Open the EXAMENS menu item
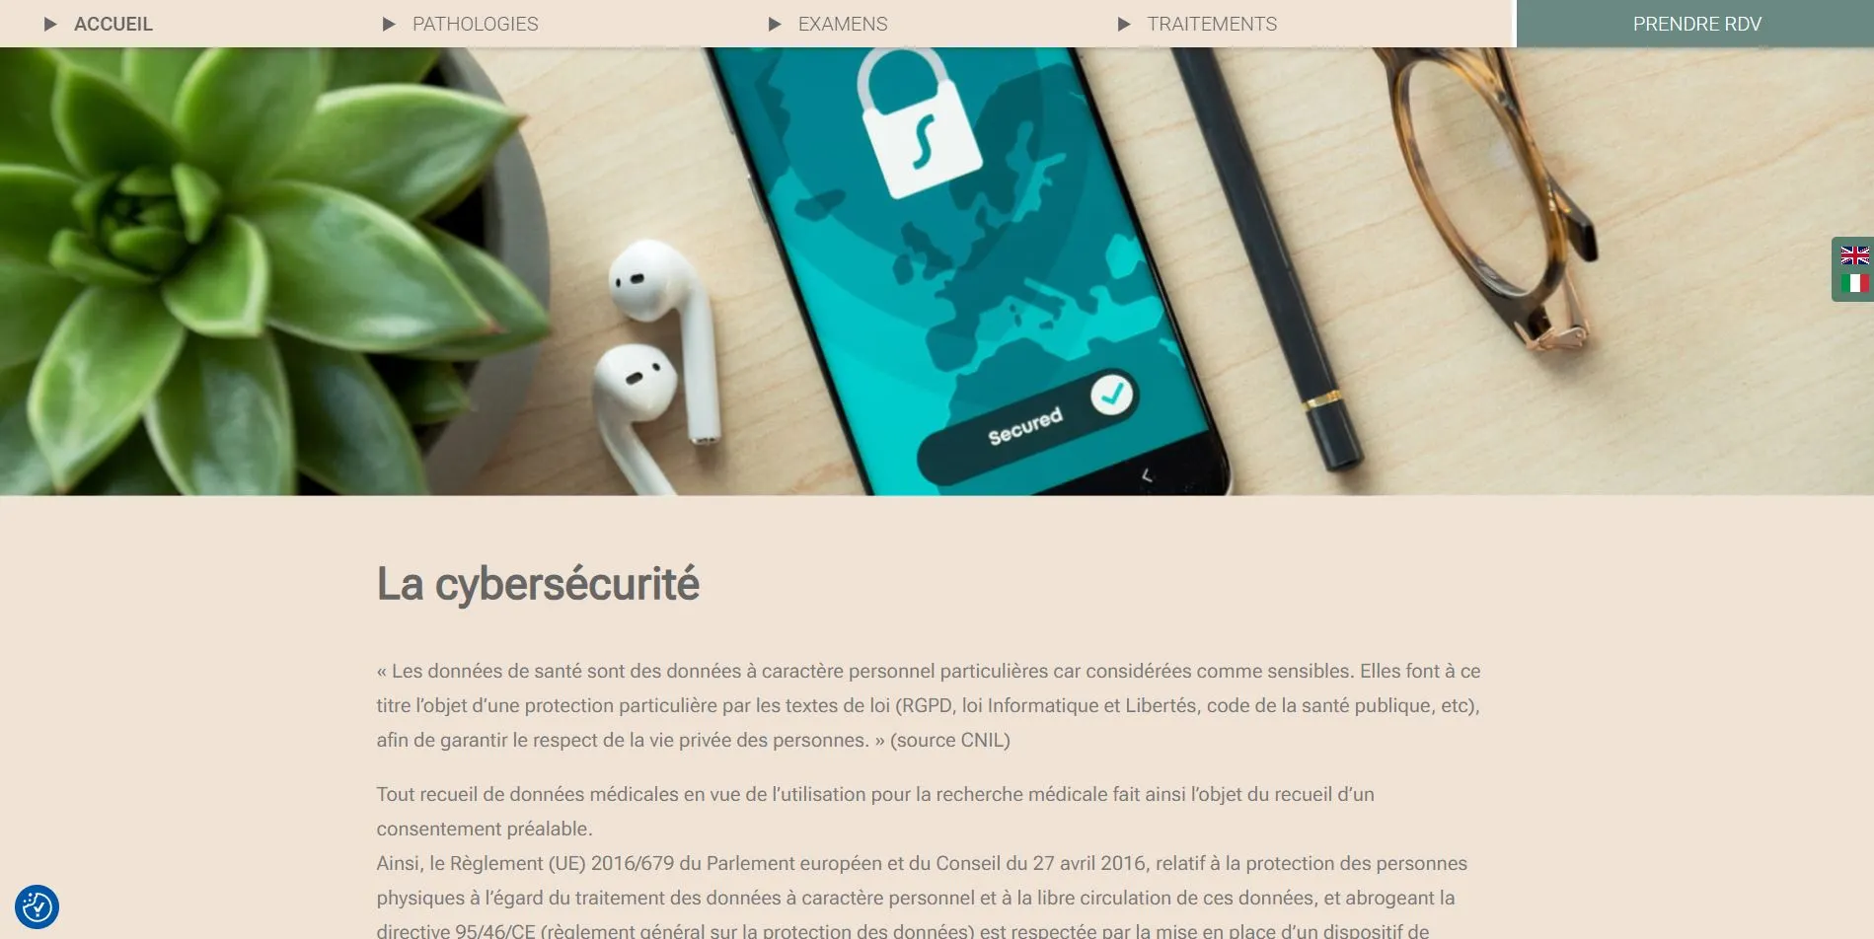This screenshot has height=939, width=1874. (x=843, y=24)
